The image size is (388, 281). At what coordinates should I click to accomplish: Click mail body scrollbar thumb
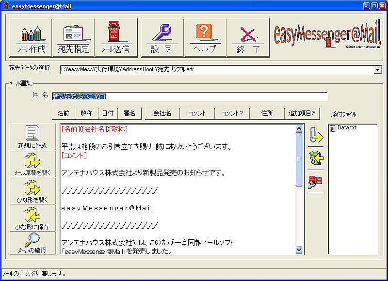pos(299,159)
